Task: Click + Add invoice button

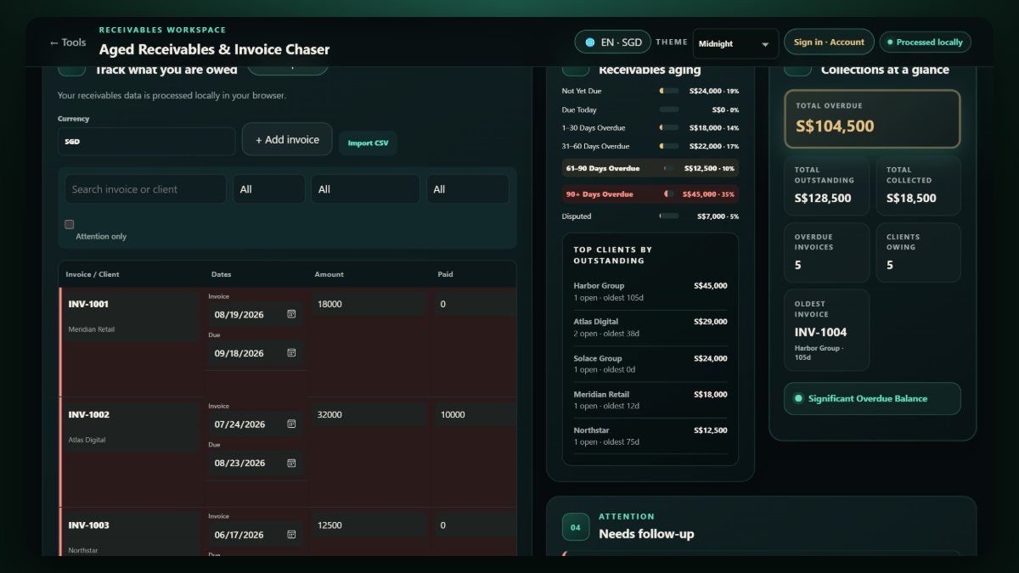Action: click(x=287, y=139)
